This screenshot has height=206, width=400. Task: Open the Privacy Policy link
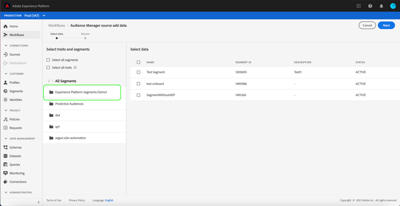pyautogui.click(x=77, y=200)
